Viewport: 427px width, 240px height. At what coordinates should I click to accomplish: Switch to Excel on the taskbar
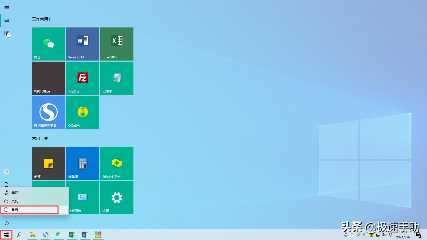(x=72, y=235)
